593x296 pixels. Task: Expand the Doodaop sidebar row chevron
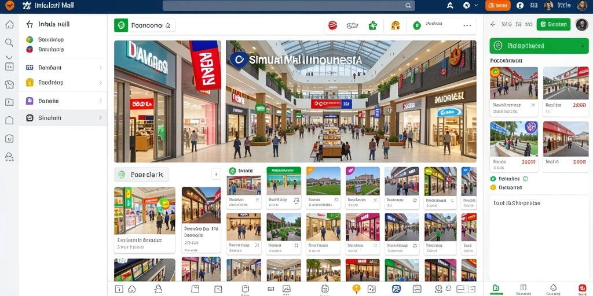(x=100, y=82)
